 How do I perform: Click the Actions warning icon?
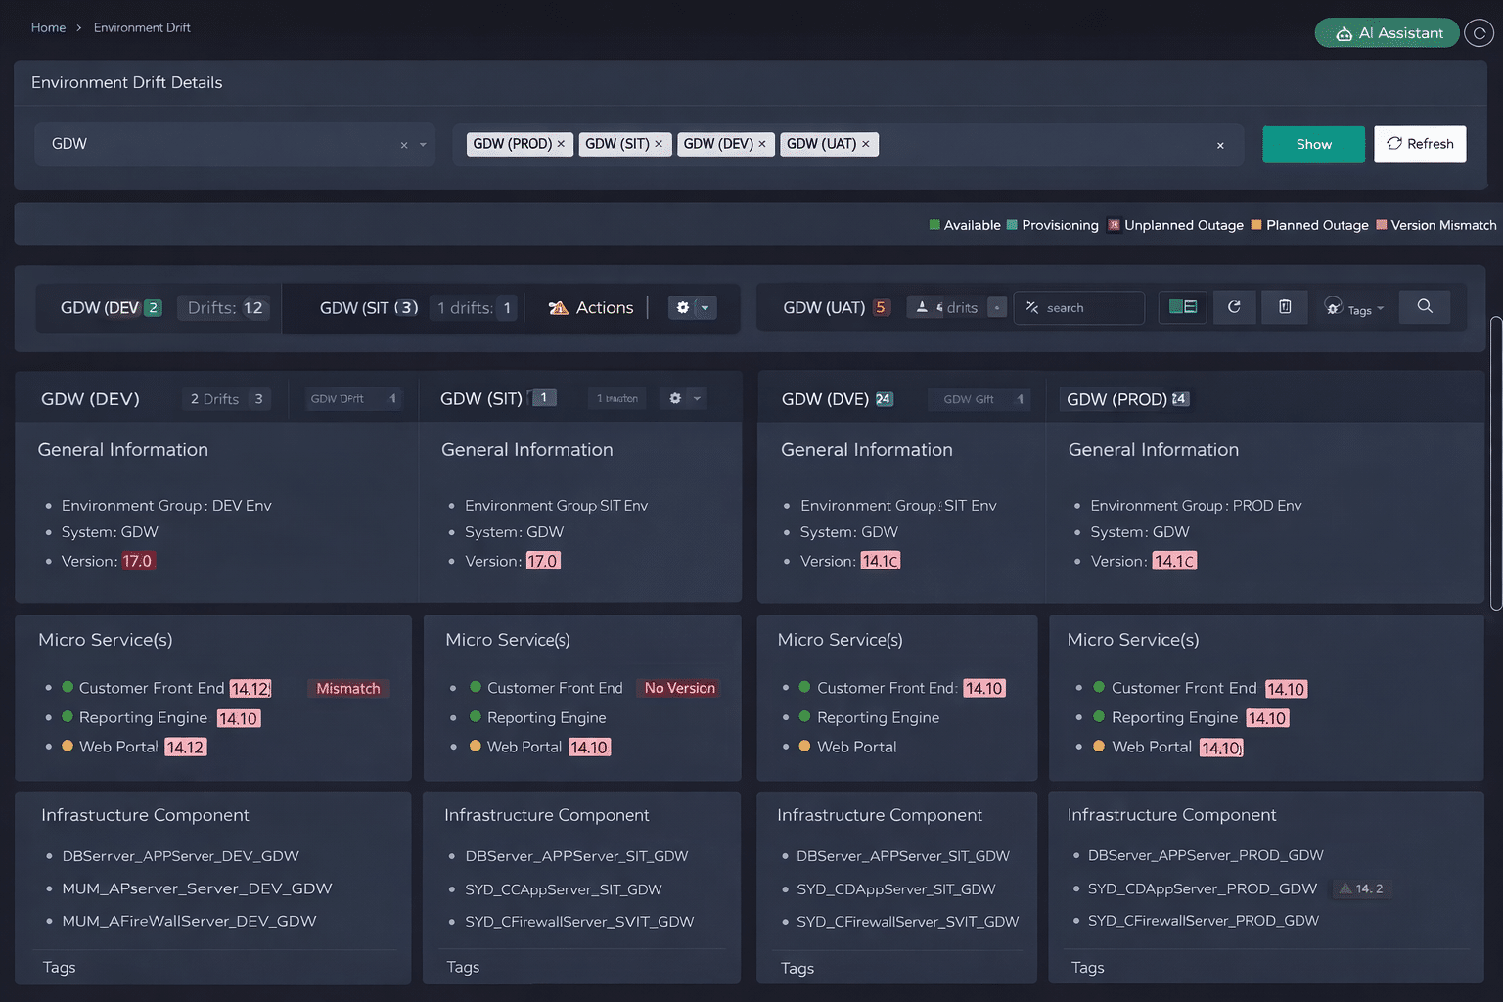coord(559,308)
